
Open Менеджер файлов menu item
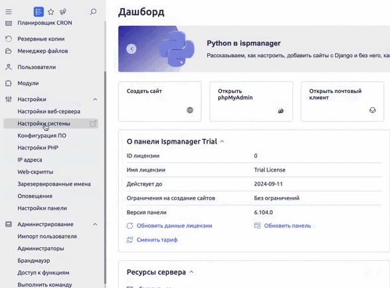[x=43, y=51]
